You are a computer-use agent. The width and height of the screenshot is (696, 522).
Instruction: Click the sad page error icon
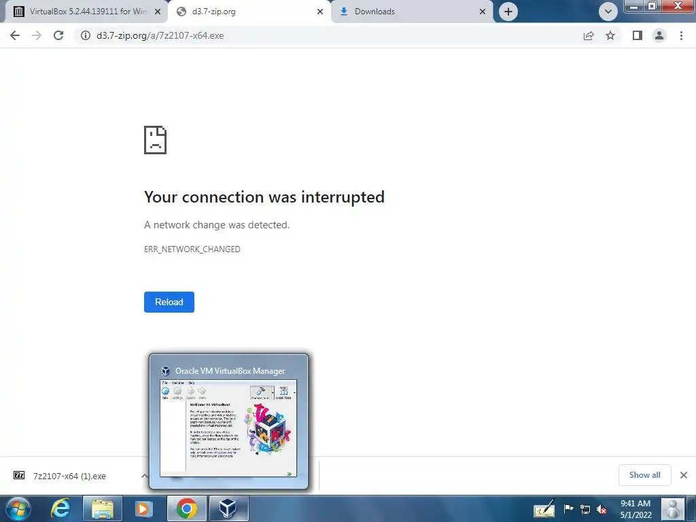(x=156, y=140)
